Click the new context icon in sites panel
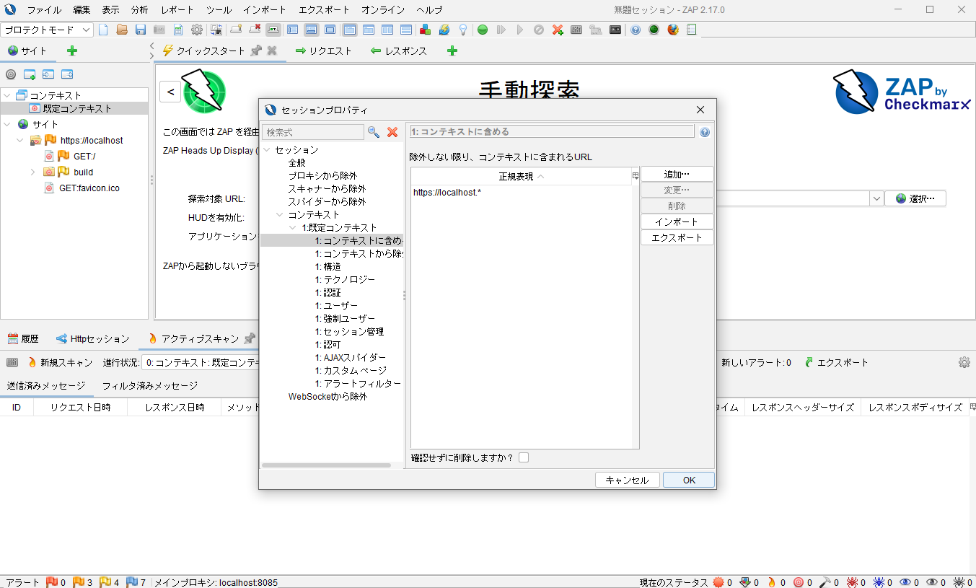 (x=30, y=74)
